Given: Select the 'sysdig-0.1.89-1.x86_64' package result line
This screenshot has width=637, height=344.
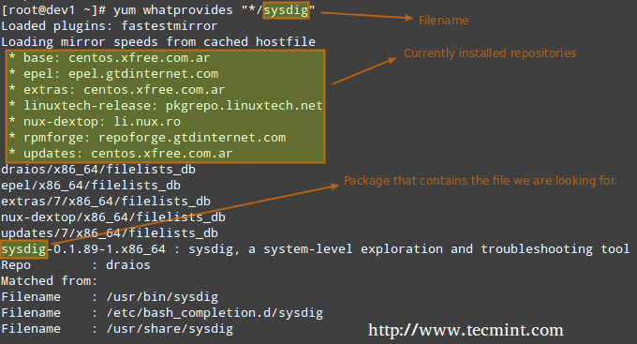Looking at the screenshot, I should coord(316,248).
